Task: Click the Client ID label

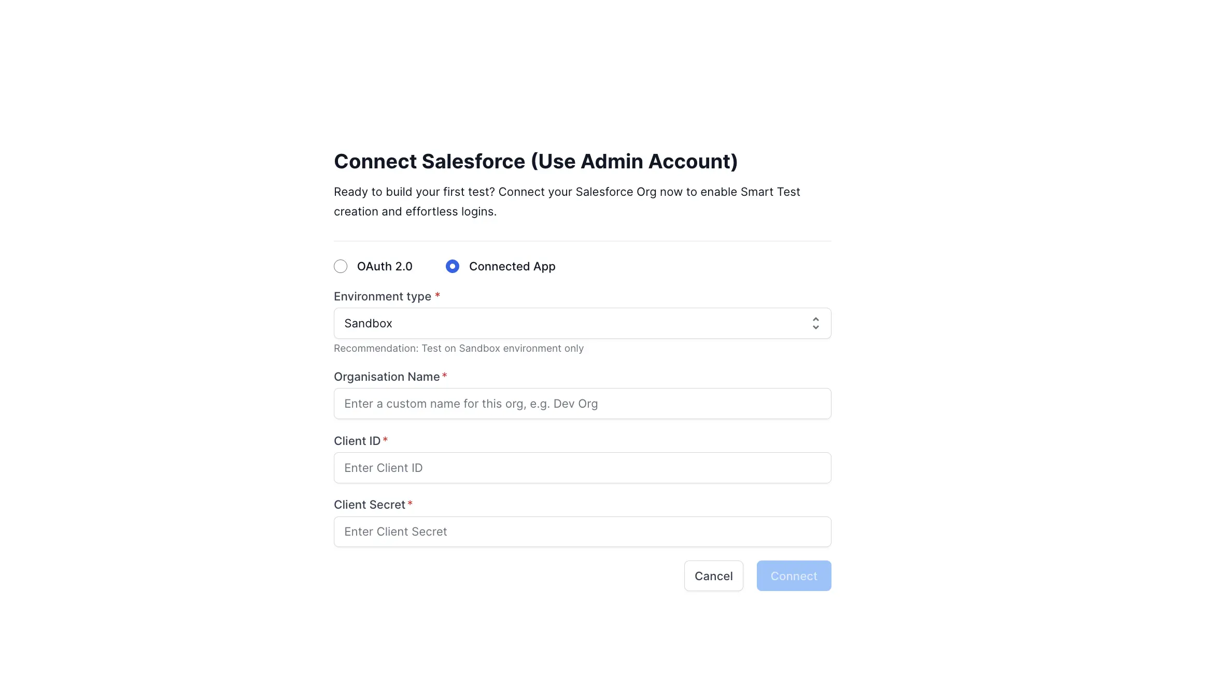Action: click(357, 440)
